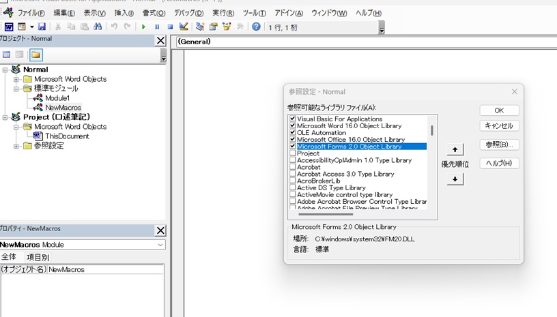Toggle Design Mode icon
The height and width of the screenshot is (317, 557).
click(184, 27)
